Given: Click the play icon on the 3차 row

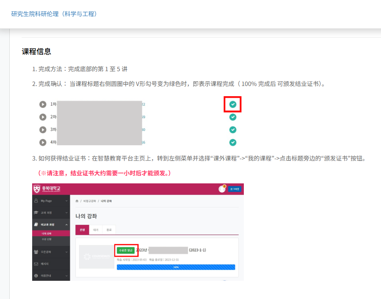Looking at the screenshot, I should click(x=43, y=130).
